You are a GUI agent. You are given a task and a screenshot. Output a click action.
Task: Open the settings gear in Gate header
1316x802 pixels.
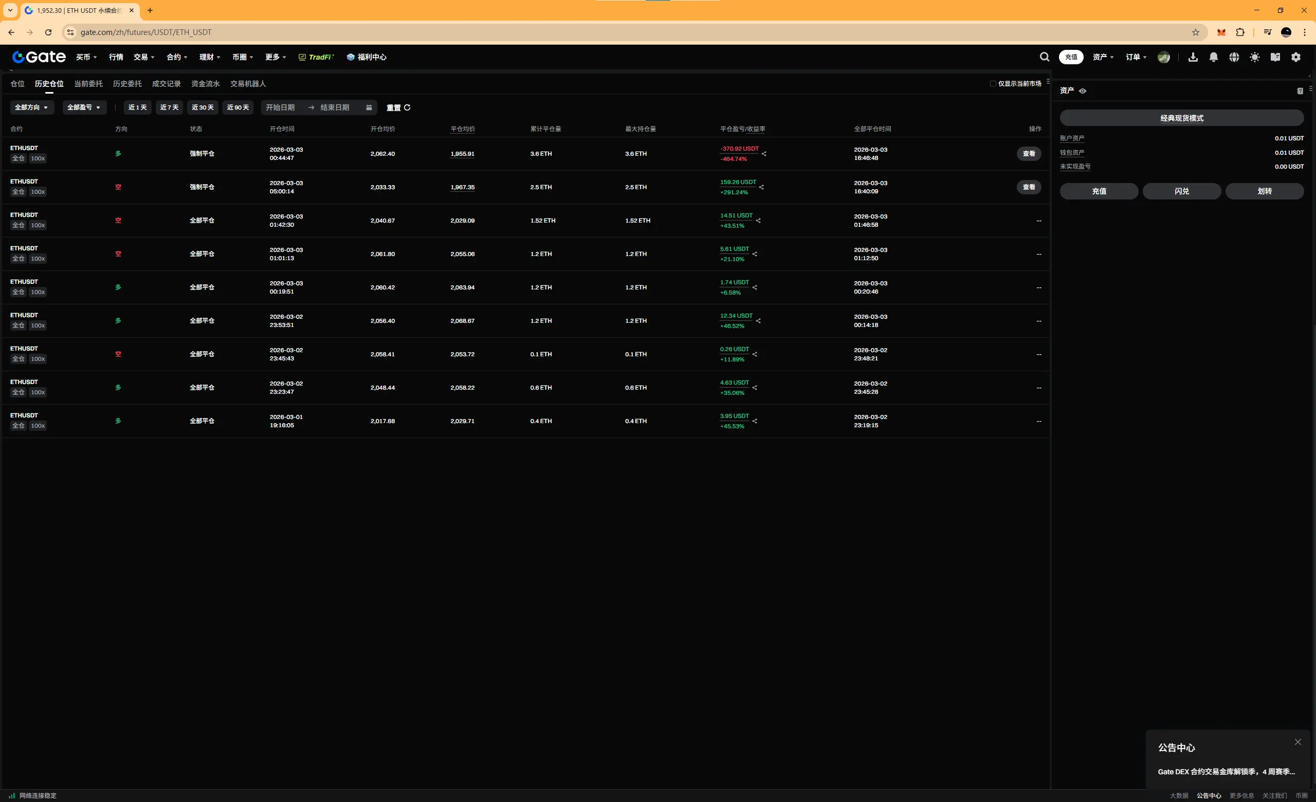coord(1296,57)
